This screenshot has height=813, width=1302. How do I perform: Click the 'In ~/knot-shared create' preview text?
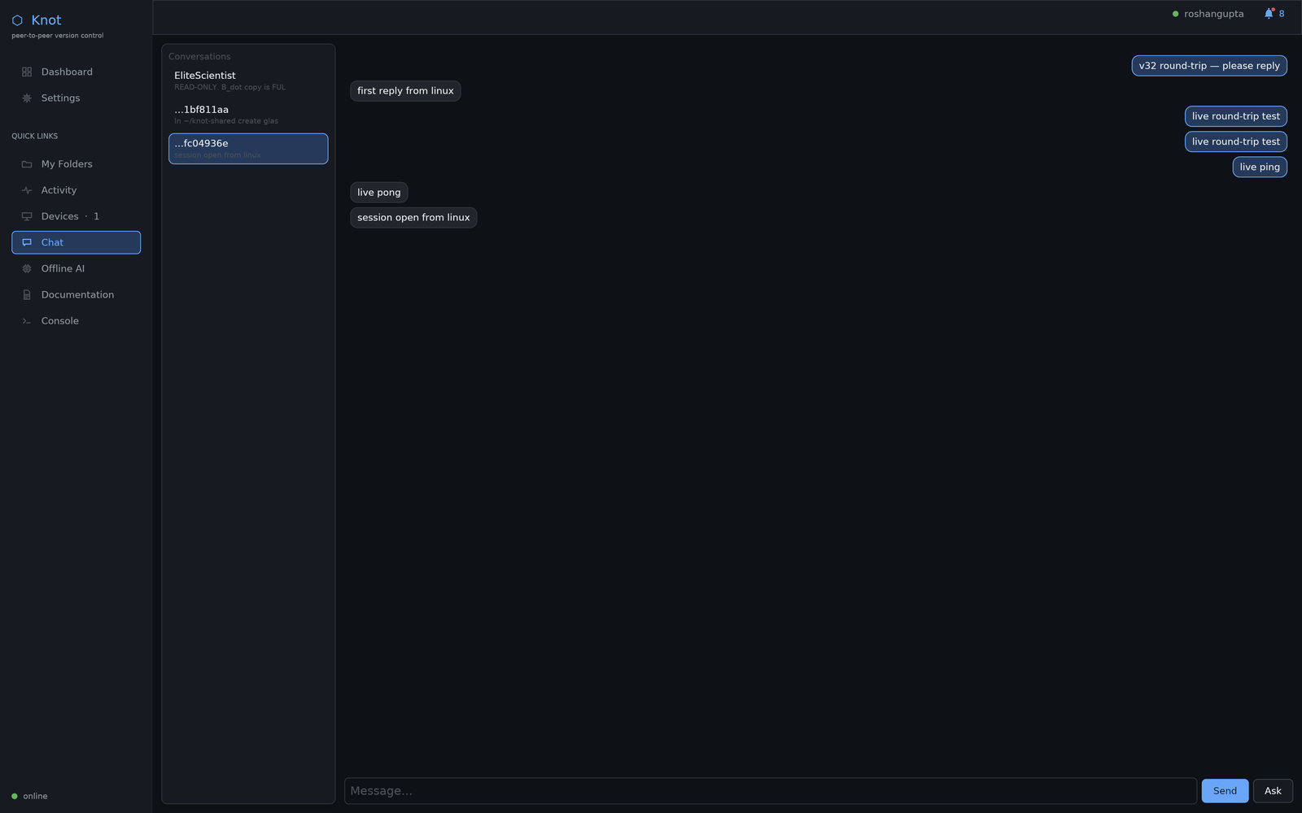tap(226, 121)
